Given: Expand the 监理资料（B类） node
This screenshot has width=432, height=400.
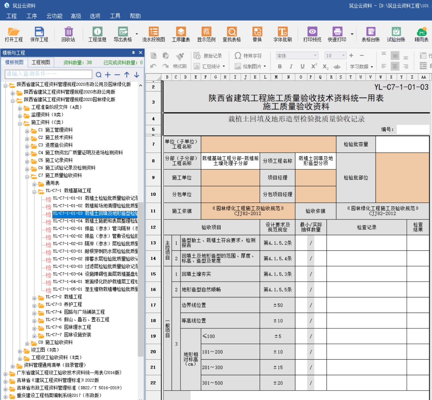Looking at the screenshot, I should [x=19, y=116].
